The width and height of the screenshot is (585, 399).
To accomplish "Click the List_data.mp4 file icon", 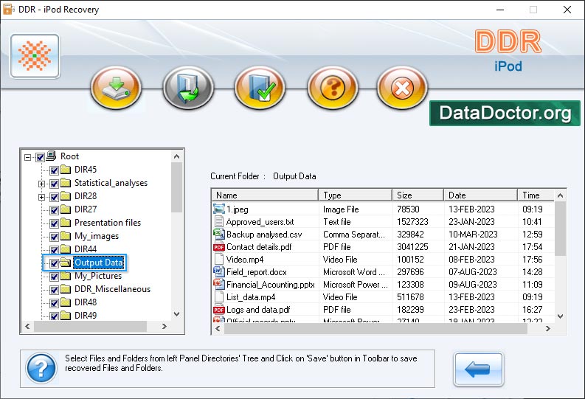I will point(218,296).
